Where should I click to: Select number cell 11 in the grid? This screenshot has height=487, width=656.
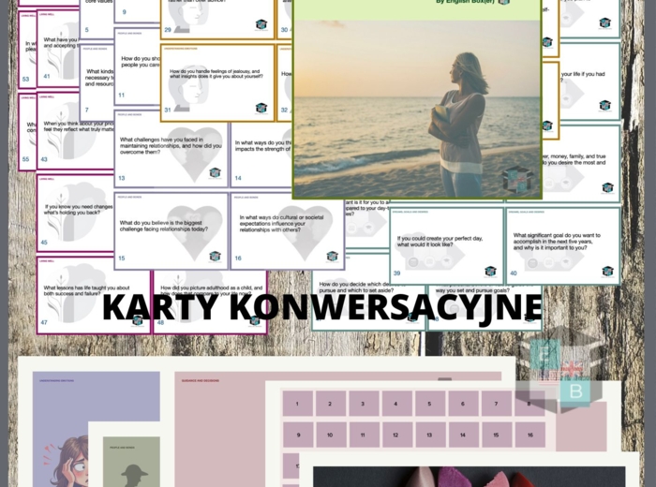(x=364, y=435)
